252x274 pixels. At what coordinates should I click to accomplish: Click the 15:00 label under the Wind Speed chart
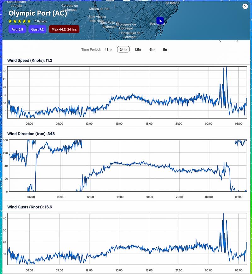pyautogui.click(x=119, y=123)
